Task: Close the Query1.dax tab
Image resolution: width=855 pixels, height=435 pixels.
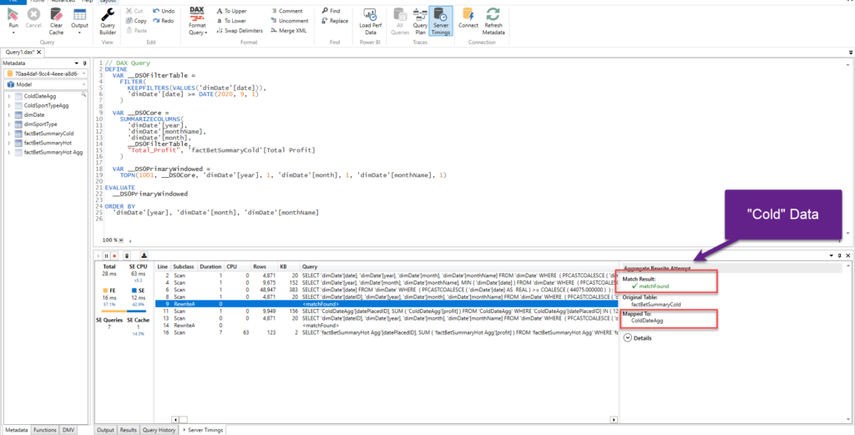Action: [x=40, y=52]
